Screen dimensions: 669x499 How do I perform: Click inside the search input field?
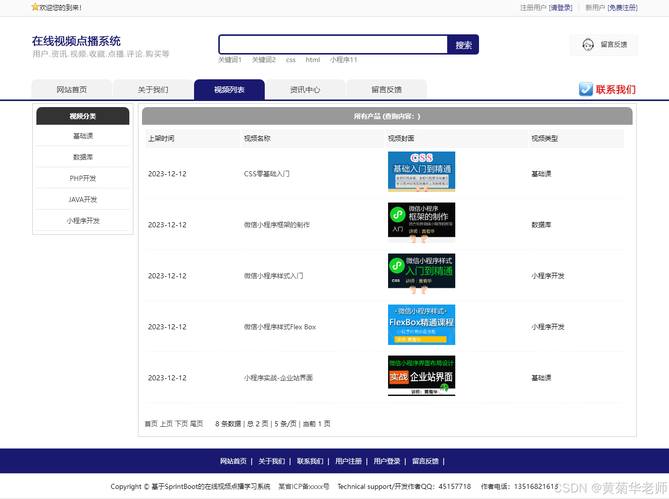click(333, 44)
